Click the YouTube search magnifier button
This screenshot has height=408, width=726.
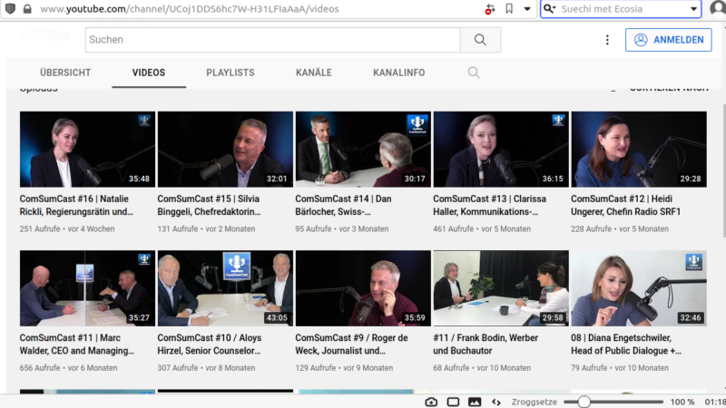click(x=481, y=40)
